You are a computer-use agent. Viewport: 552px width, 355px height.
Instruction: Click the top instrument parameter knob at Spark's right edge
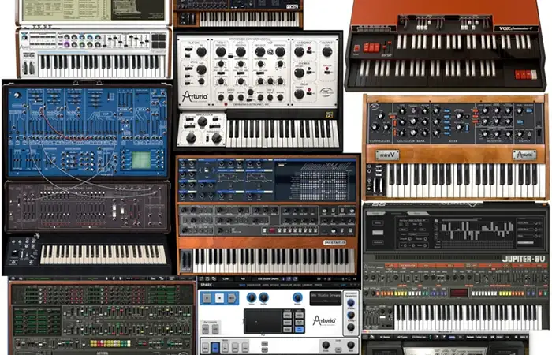(351, 303)
